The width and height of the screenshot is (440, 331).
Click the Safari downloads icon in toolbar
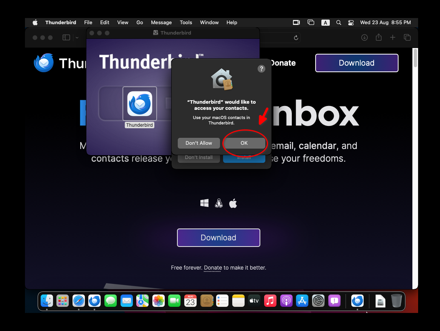[364, 37]
